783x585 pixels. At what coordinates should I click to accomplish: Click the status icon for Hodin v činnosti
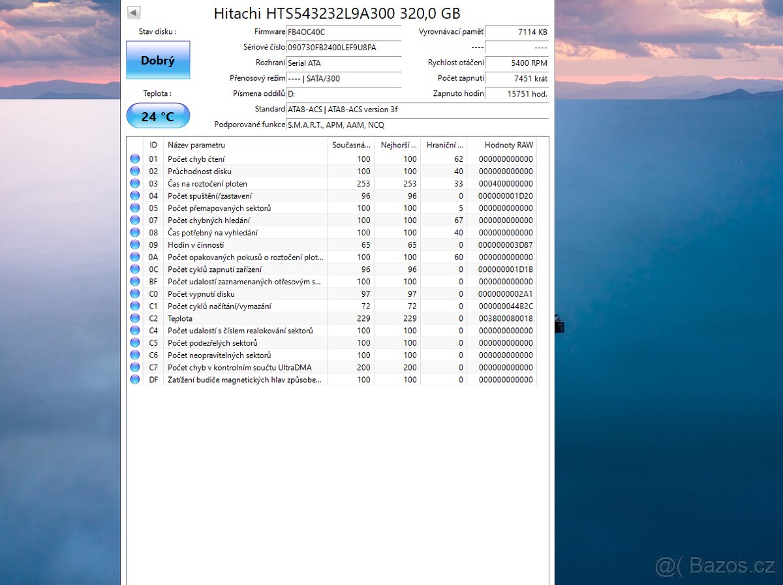134,245
